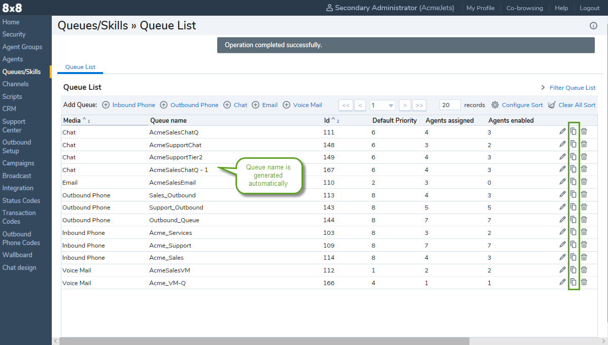Add a Chat queue
The image size is (608, 345).
pos(235,105)
